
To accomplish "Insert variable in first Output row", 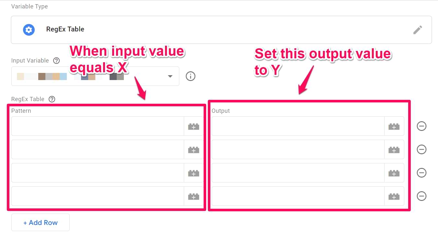I will pos(394,126).
